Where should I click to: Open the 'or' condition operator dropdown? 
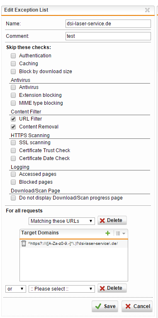[x=16, y=289]
